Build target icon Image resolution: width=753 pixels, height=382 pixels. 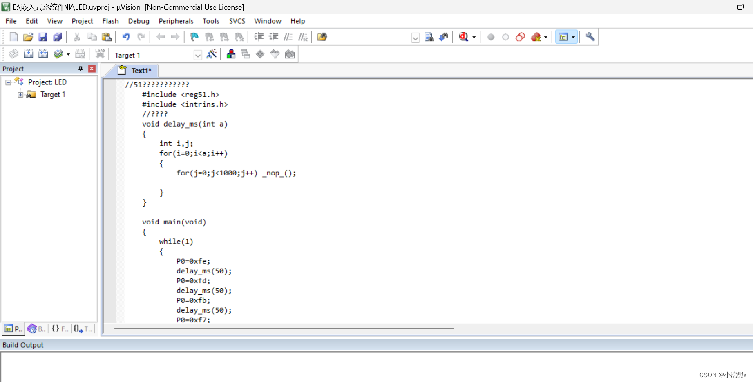pos(28,54)
